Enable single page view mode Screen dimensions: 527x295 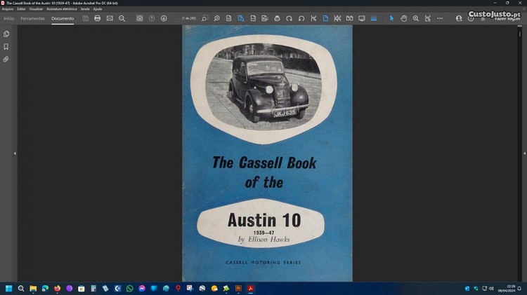[x=325, y=18]
